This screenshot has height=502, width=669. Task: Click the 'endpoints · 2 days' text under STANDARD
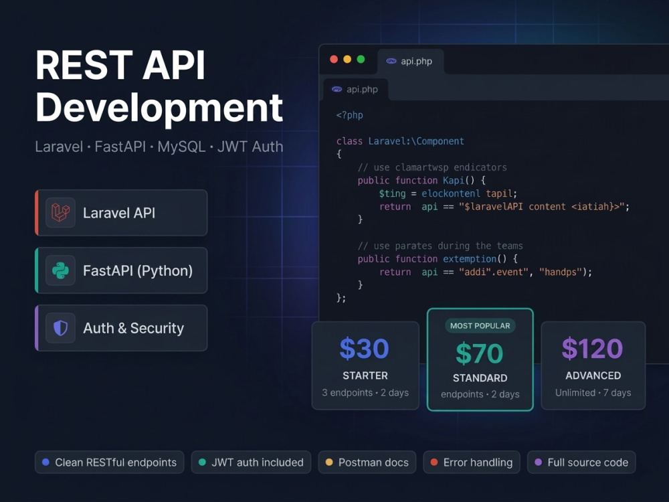pyautogui.click(x=480, y=394)
